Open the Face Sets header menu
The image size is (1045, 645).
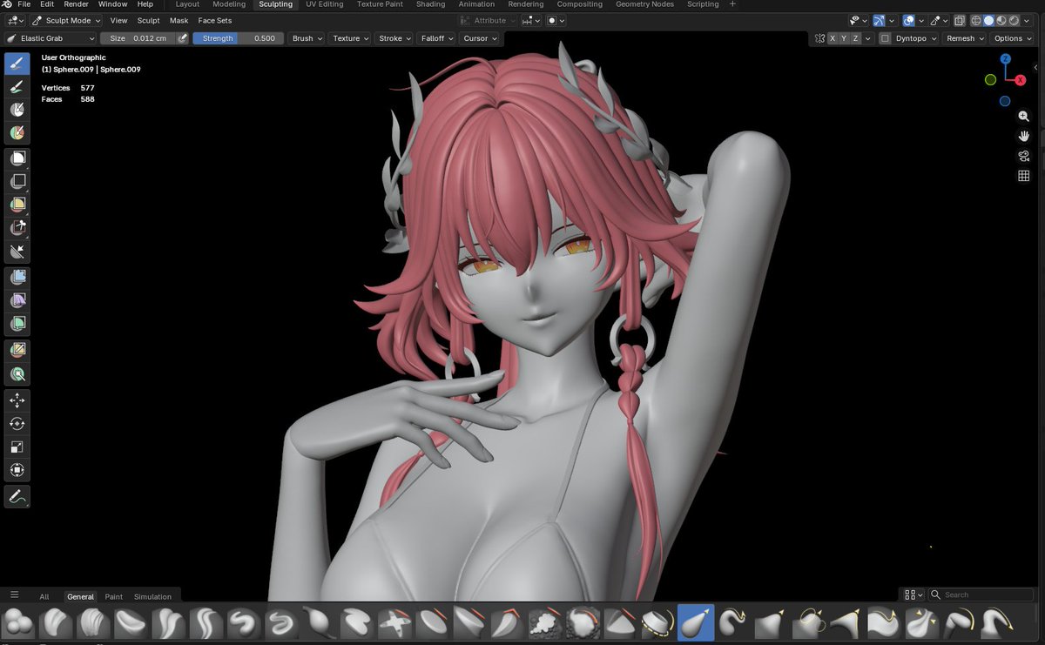coord(214,20)
